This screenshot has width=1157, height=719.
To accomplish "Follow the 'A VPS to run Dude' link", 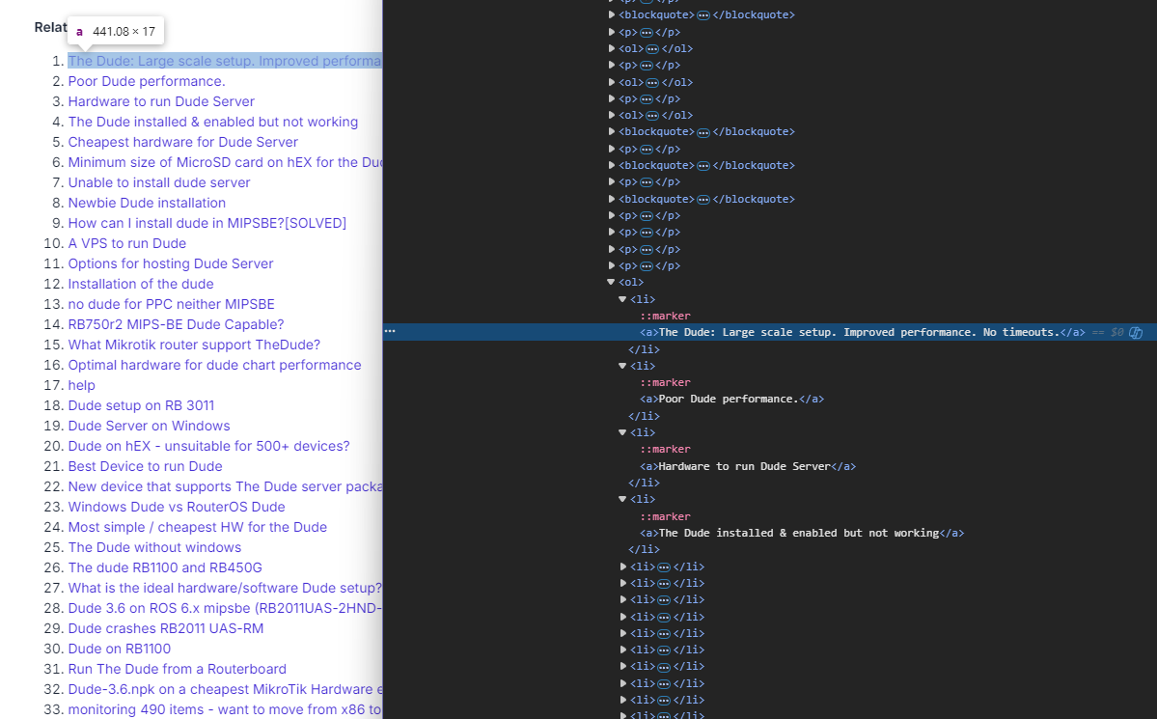I will click(127, 243).
